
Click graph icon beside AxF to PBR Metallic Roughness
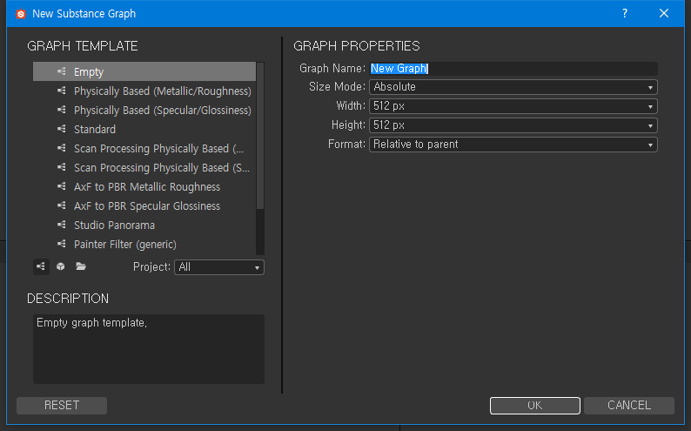(x=62, y=186)
